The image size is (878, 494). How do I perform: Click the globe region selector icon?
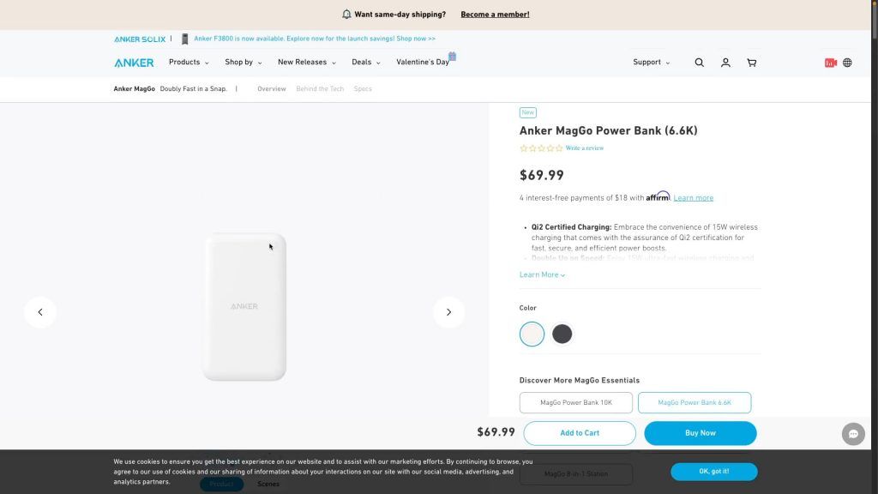click(847, 63)
